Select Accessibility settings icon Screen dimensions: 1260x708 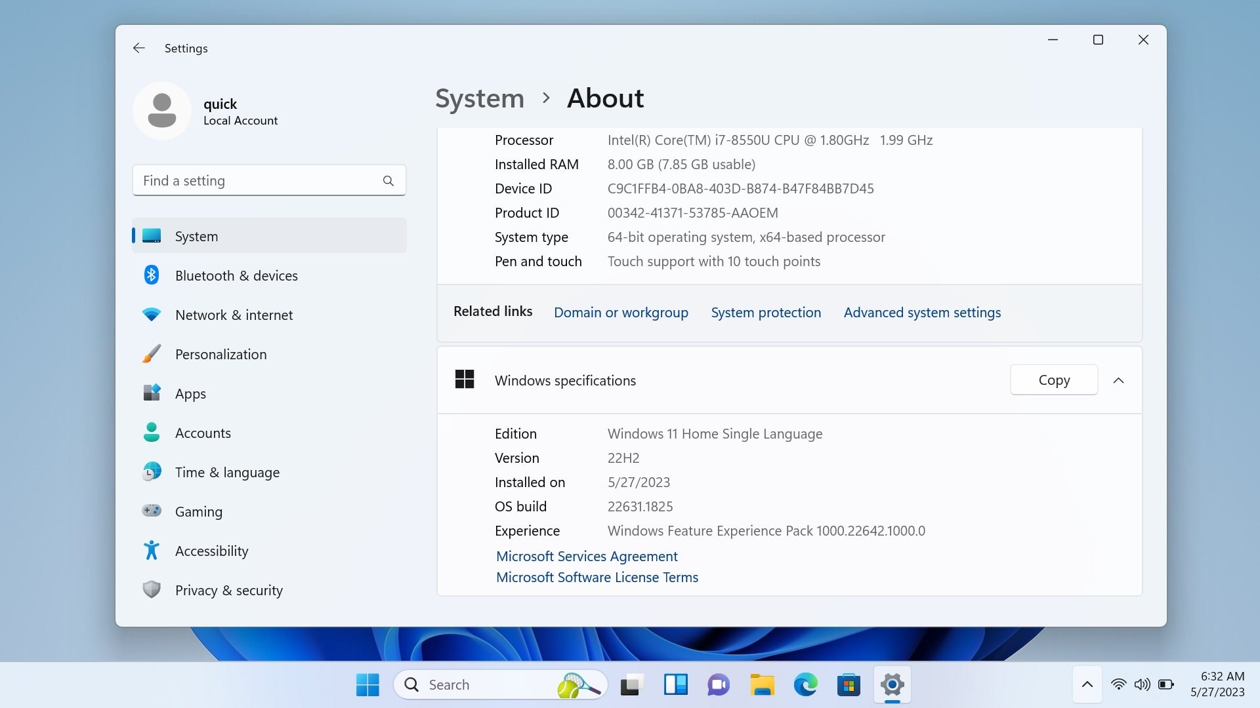(152, 551)
